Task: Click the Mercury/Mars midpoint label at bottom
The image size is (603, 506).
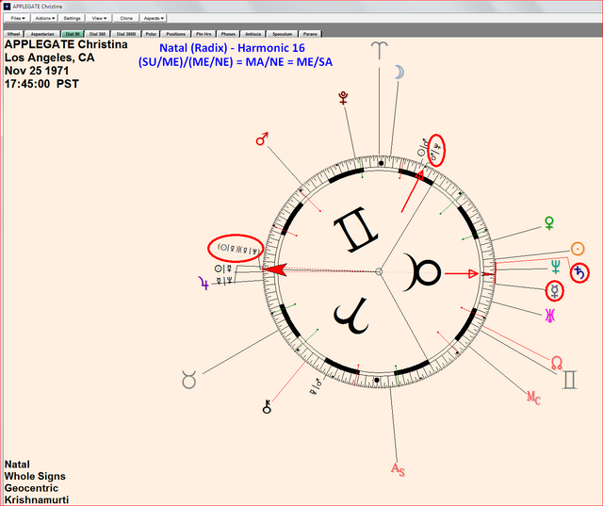Action: click(x=317, y=387)
